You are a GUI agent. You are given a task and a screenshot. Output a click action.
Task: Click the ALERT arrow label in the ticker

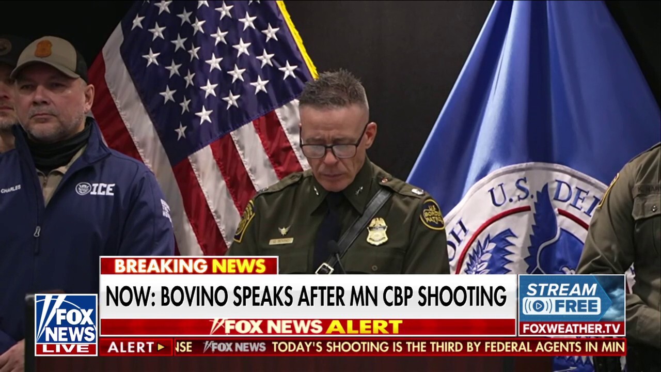point(136,347)
